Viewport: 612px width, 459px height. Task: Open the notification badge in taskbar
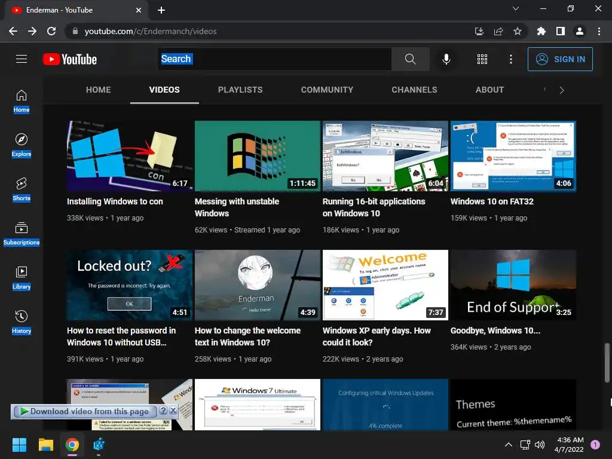click(x=595, y=445)
